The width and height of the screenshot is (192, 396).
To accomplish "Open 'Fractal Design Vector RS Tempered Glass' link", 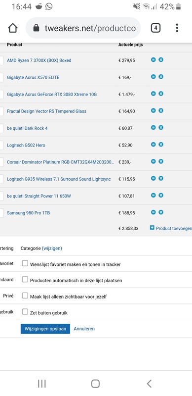I will tap(46, 111).
